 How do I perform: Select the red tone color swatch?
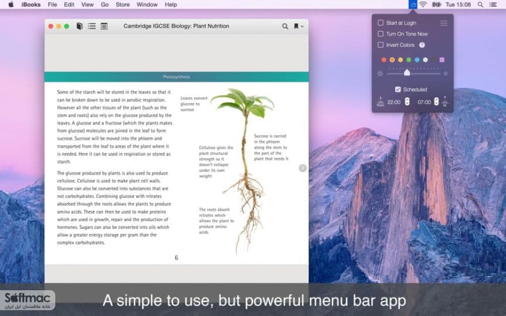[x=384, y=60]
